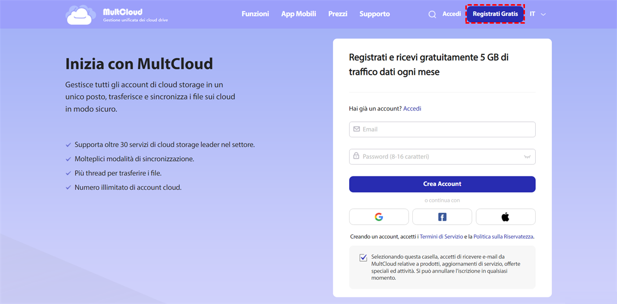
Task: Uncheck the MultCloud e-mail subscription checkbox
Action: 364,258
